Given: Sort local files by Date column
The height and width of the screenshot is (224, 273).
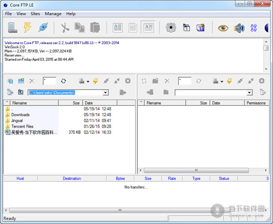Looking at the screenshot, I should click(x=100, y=103).
